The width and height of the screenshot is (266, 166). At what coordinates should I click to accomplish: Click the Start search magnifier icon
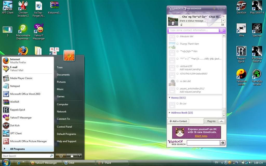coord(51,156)
